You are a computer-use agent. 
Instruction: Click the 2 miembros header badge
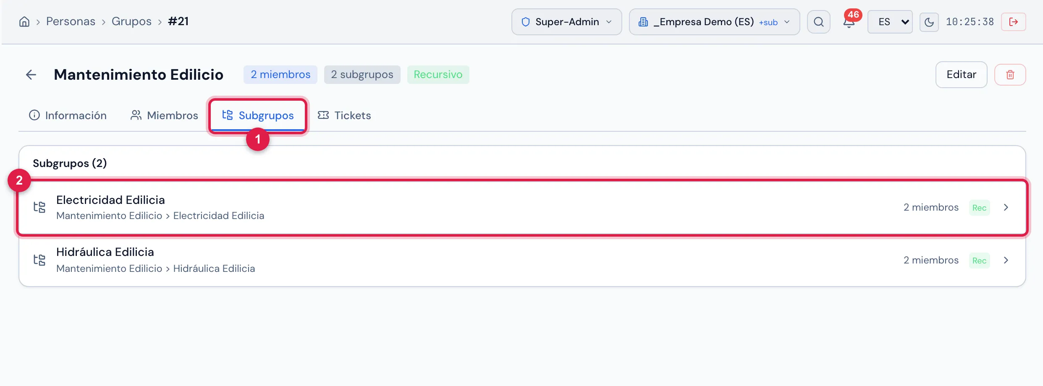pos(280,75)
